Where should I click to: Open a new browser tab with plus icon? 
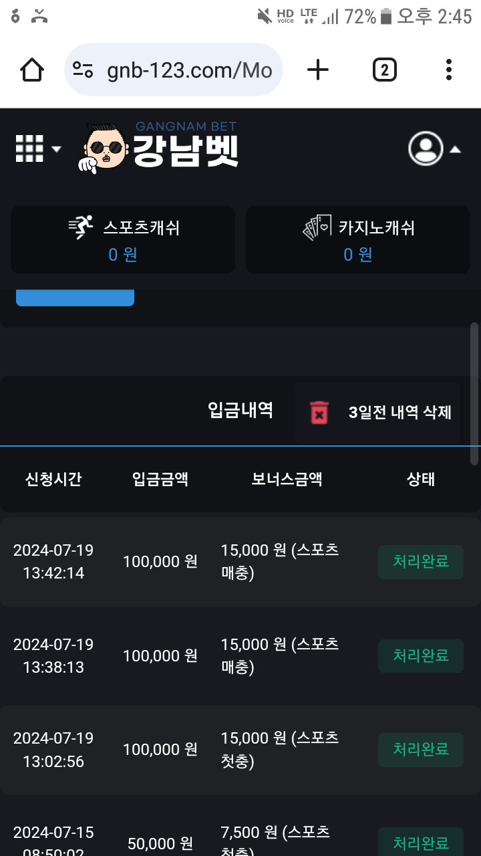tap(318, 70)
